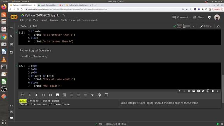Open the Terminal from the Ubuntu dock
Screen dimensions: 224x126
4,67
